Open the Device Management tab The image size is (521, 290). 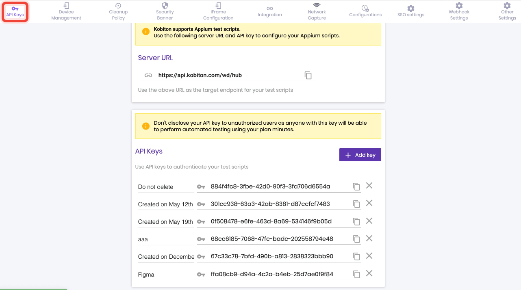click(x=66, y=12)
